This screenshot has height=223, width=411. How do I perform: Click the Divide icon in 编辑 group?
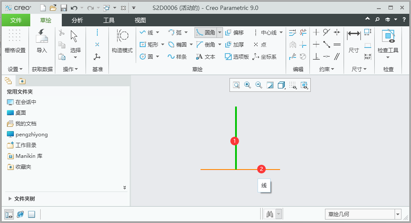(293, 57)
